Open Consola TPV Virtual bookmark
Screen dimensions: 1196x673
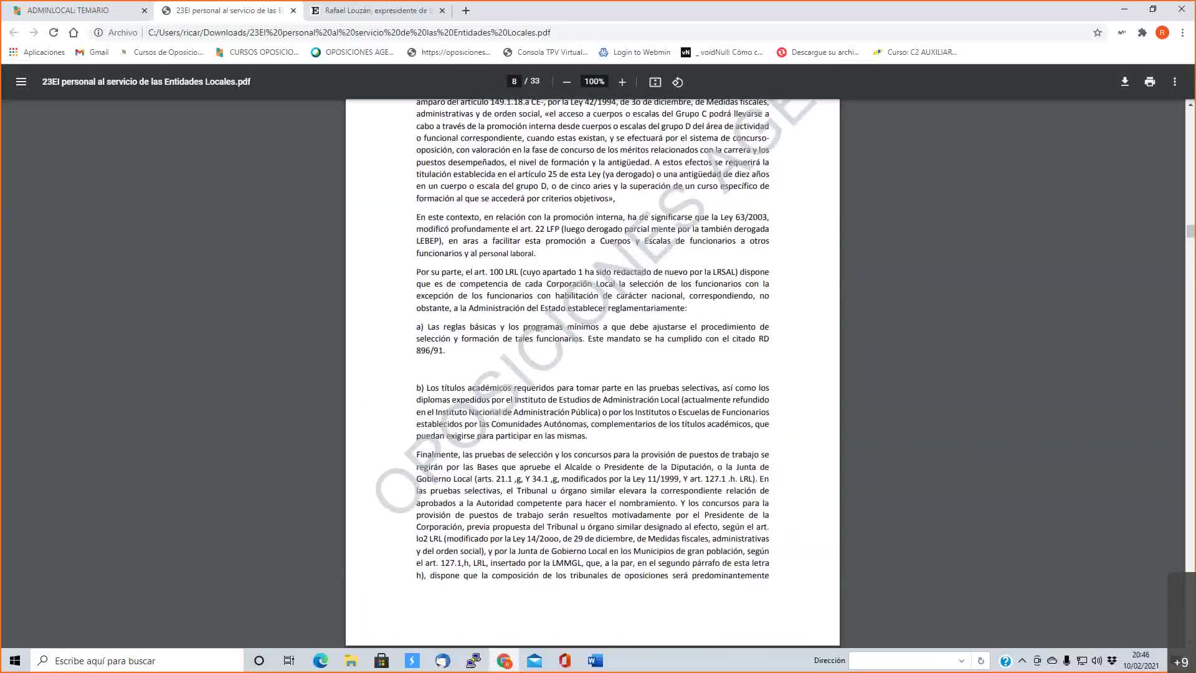pyautogui.click(x=545, y=52)
